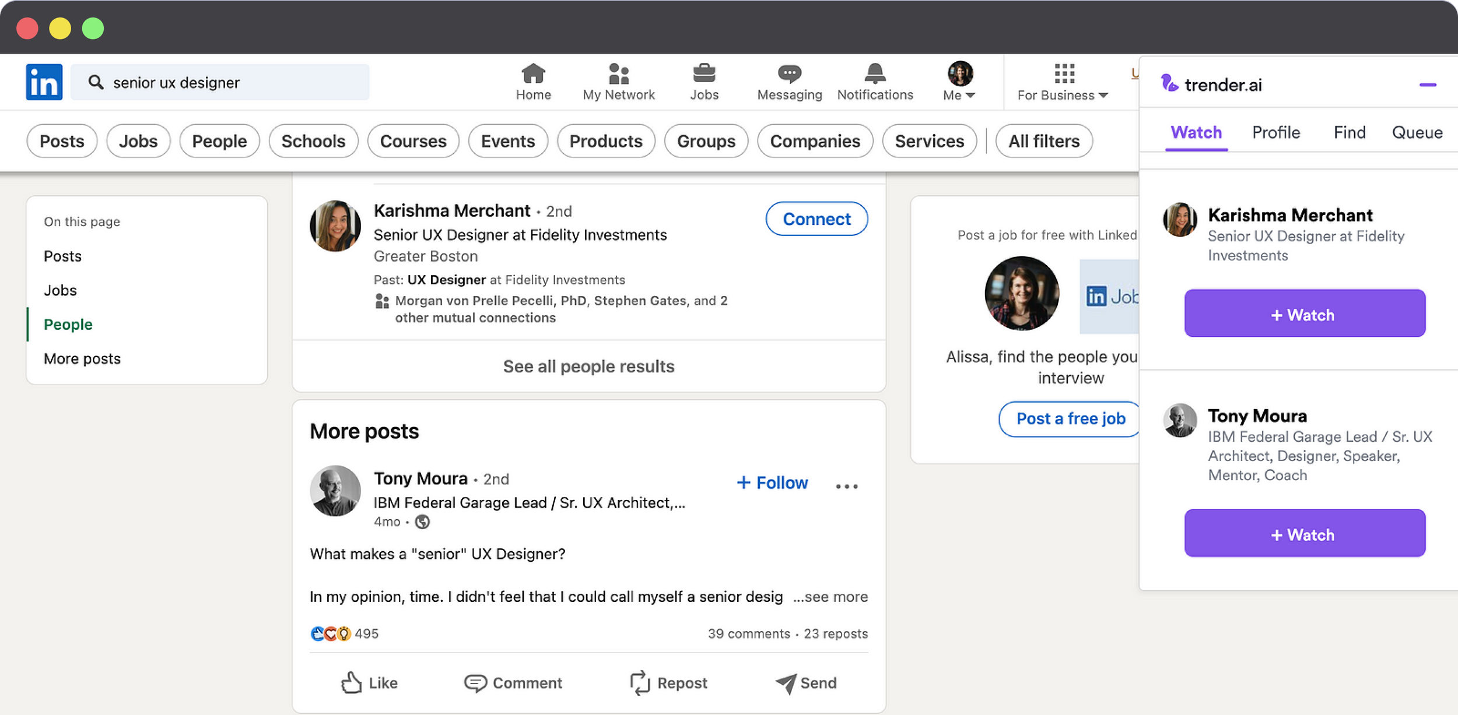1458x715 pixels.
Task: Filter results by People pill
Action: coord(219,141)
